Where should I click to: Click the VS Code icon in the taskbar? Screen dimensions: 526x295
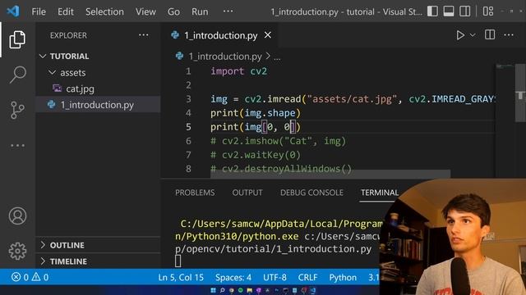[x=312, y=290]
